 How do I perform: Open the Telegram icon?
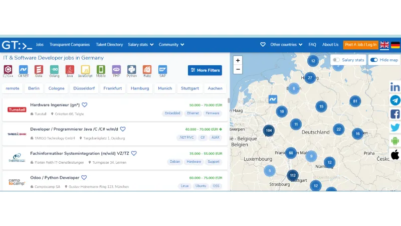(x=395, y=100)
